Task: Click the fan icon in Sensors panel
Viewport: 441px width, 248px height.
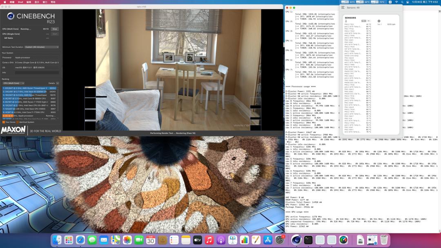Action: 379,21
